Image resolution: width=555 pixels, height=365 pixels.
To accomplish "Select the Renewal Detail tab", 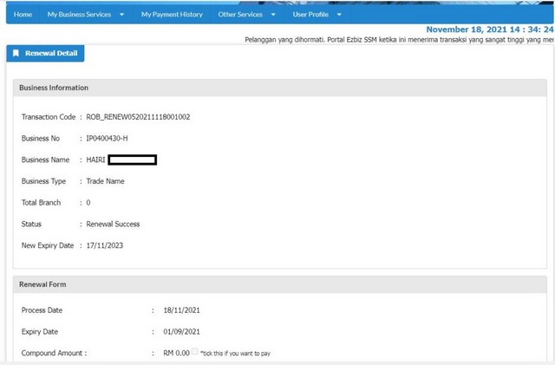I will click(50, 54).
